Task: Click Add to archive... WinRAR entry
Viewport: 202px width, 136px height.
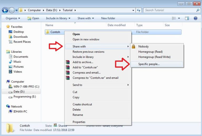Action: (98, 62)
